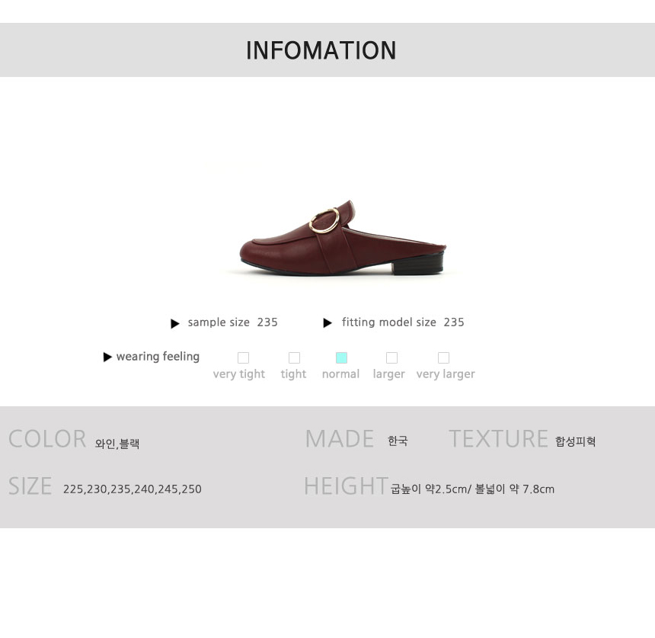Click the size list 225,230,235,240,245,250
This screenshot has height=638, width=655.
click(133, 489)
